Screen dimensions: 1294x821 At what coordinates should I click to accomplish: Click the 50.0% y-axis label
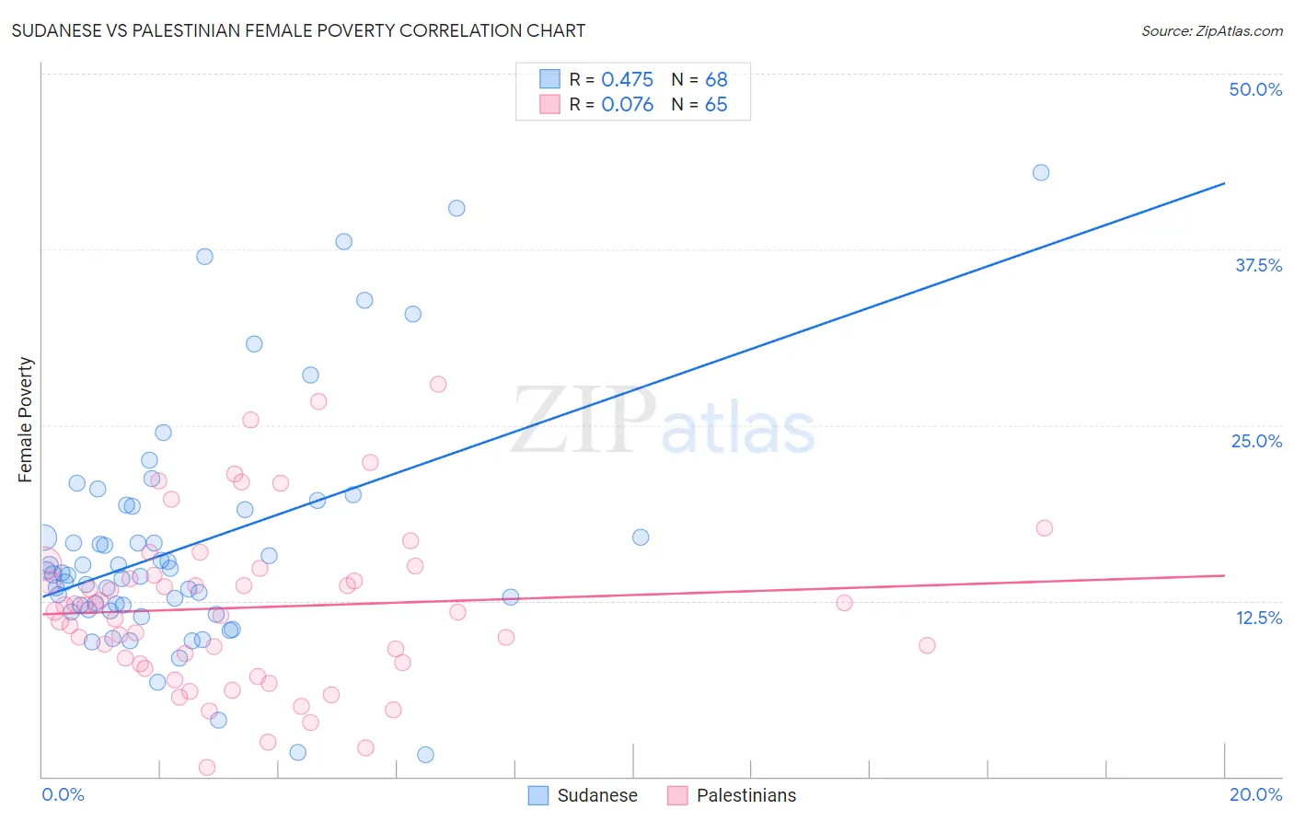tap(1255, 89)
